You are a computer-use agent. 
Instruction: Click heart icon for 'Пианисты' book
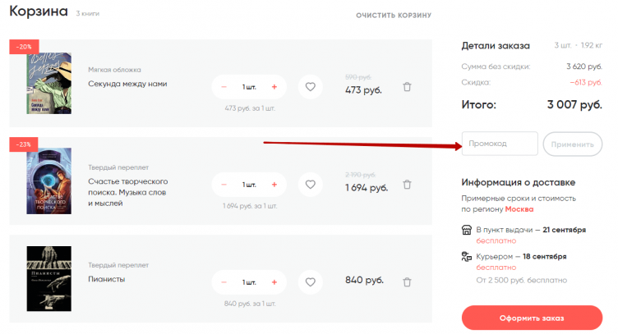pyautogui.click(x=310, y=282)
